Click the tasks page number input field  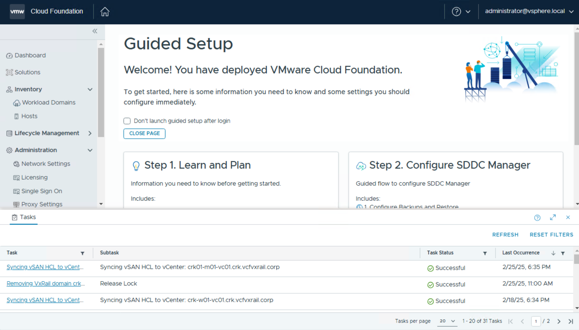click(536, 321)
